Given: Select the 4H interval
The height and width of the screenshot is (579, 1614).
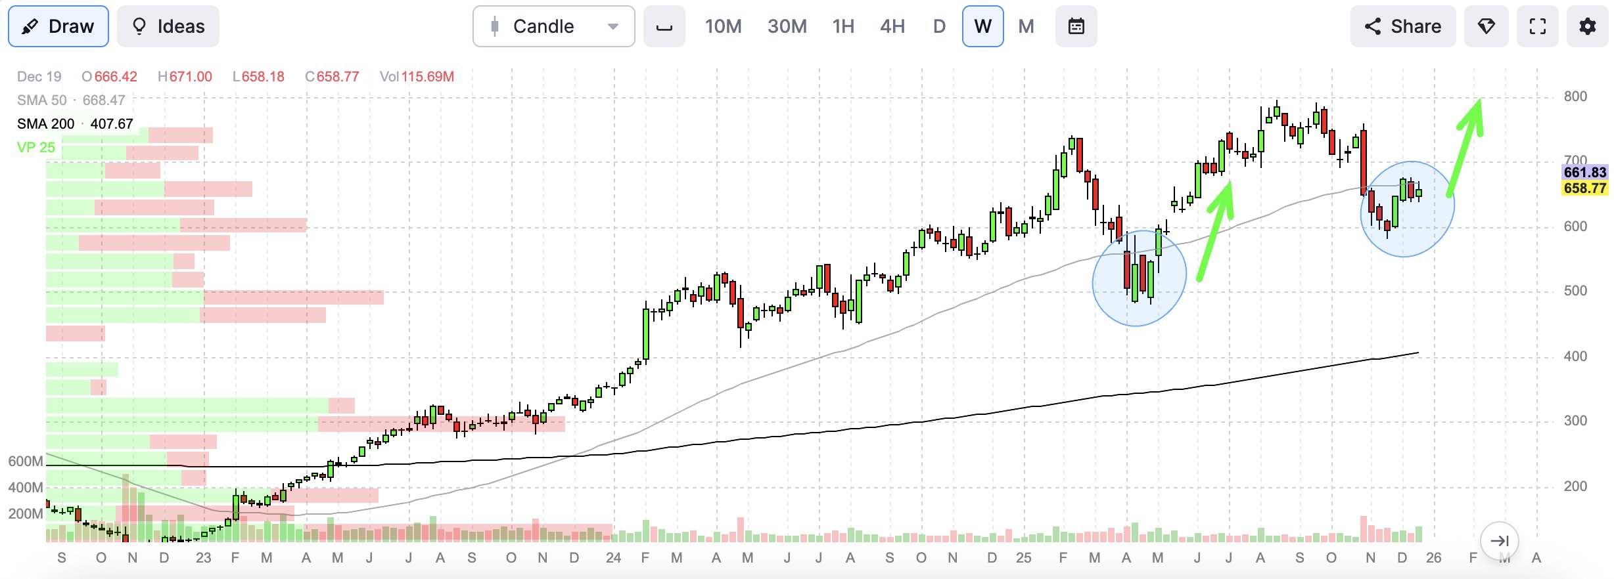Looking at the screenshot, I should point(892,26).
